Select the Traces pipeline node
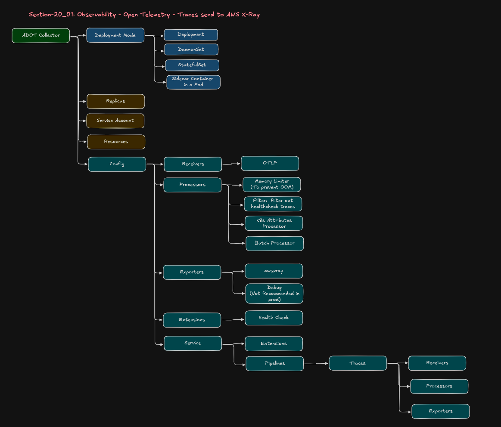Viewport: 501px width, 427px height. point(358,363)
